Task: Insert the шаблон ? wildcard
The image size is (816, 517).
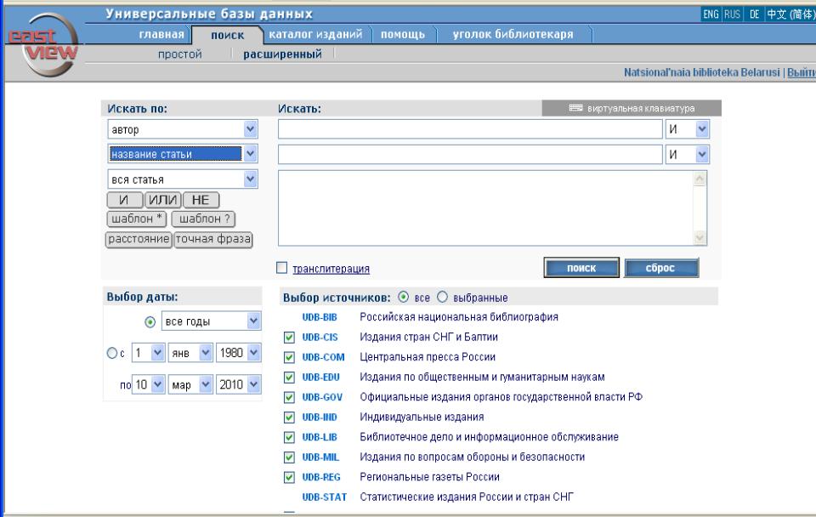Action: [x=203, y=219]
